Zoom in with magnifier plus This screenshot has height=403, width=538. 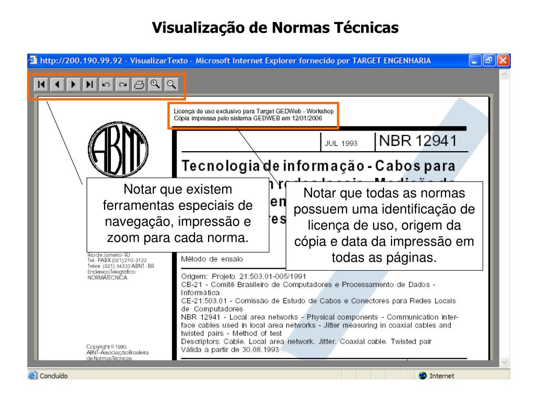[x=155, y=84]
